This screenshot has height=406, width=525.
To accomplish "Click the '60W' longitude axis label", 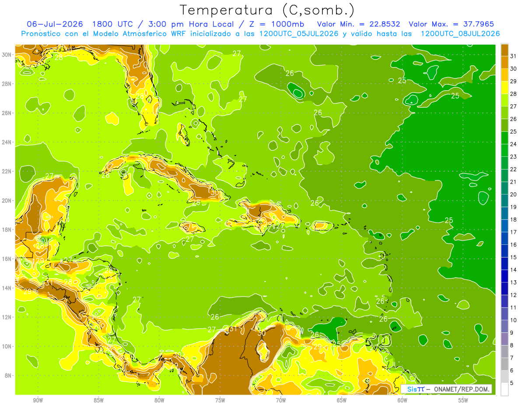I will pyautogui.click(x=402, y=400).
